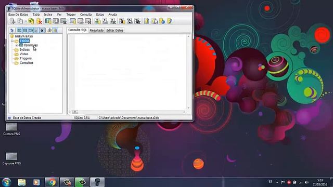The height and width of the screenshot is (187, 333).
Task: Select the Indices folder in tree
Action: coord(24,50)
